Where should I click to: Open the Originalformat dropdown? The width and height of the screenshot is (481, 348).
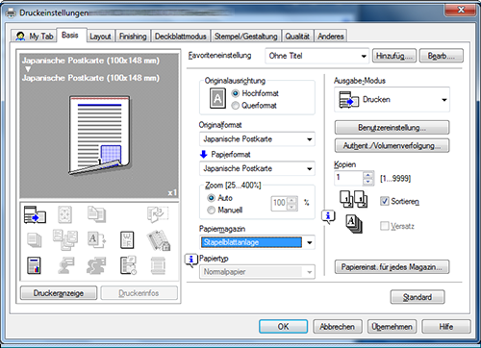point(257,139)
